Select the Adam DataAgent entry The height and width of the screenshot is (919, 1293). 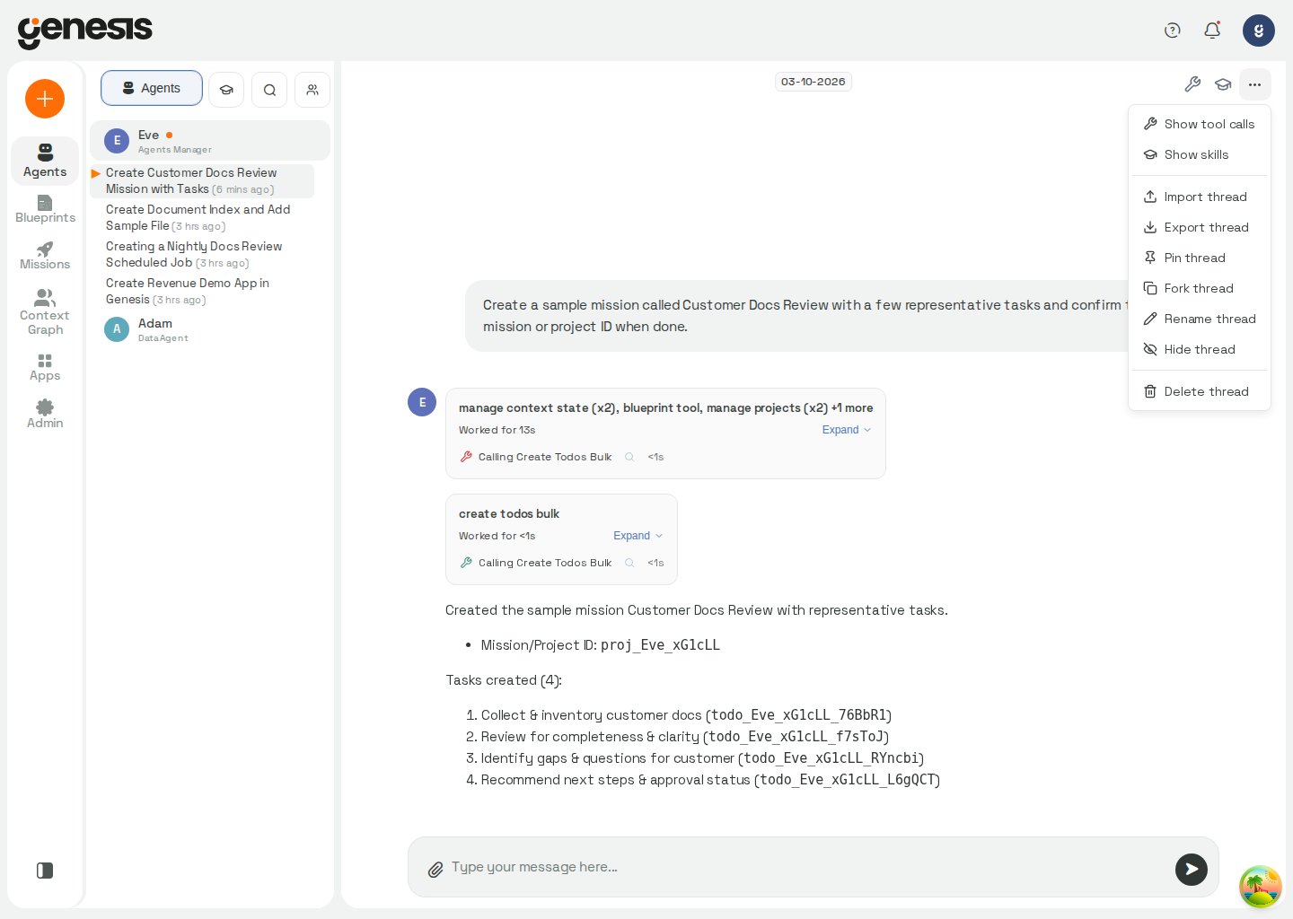(x=210, y=329)
